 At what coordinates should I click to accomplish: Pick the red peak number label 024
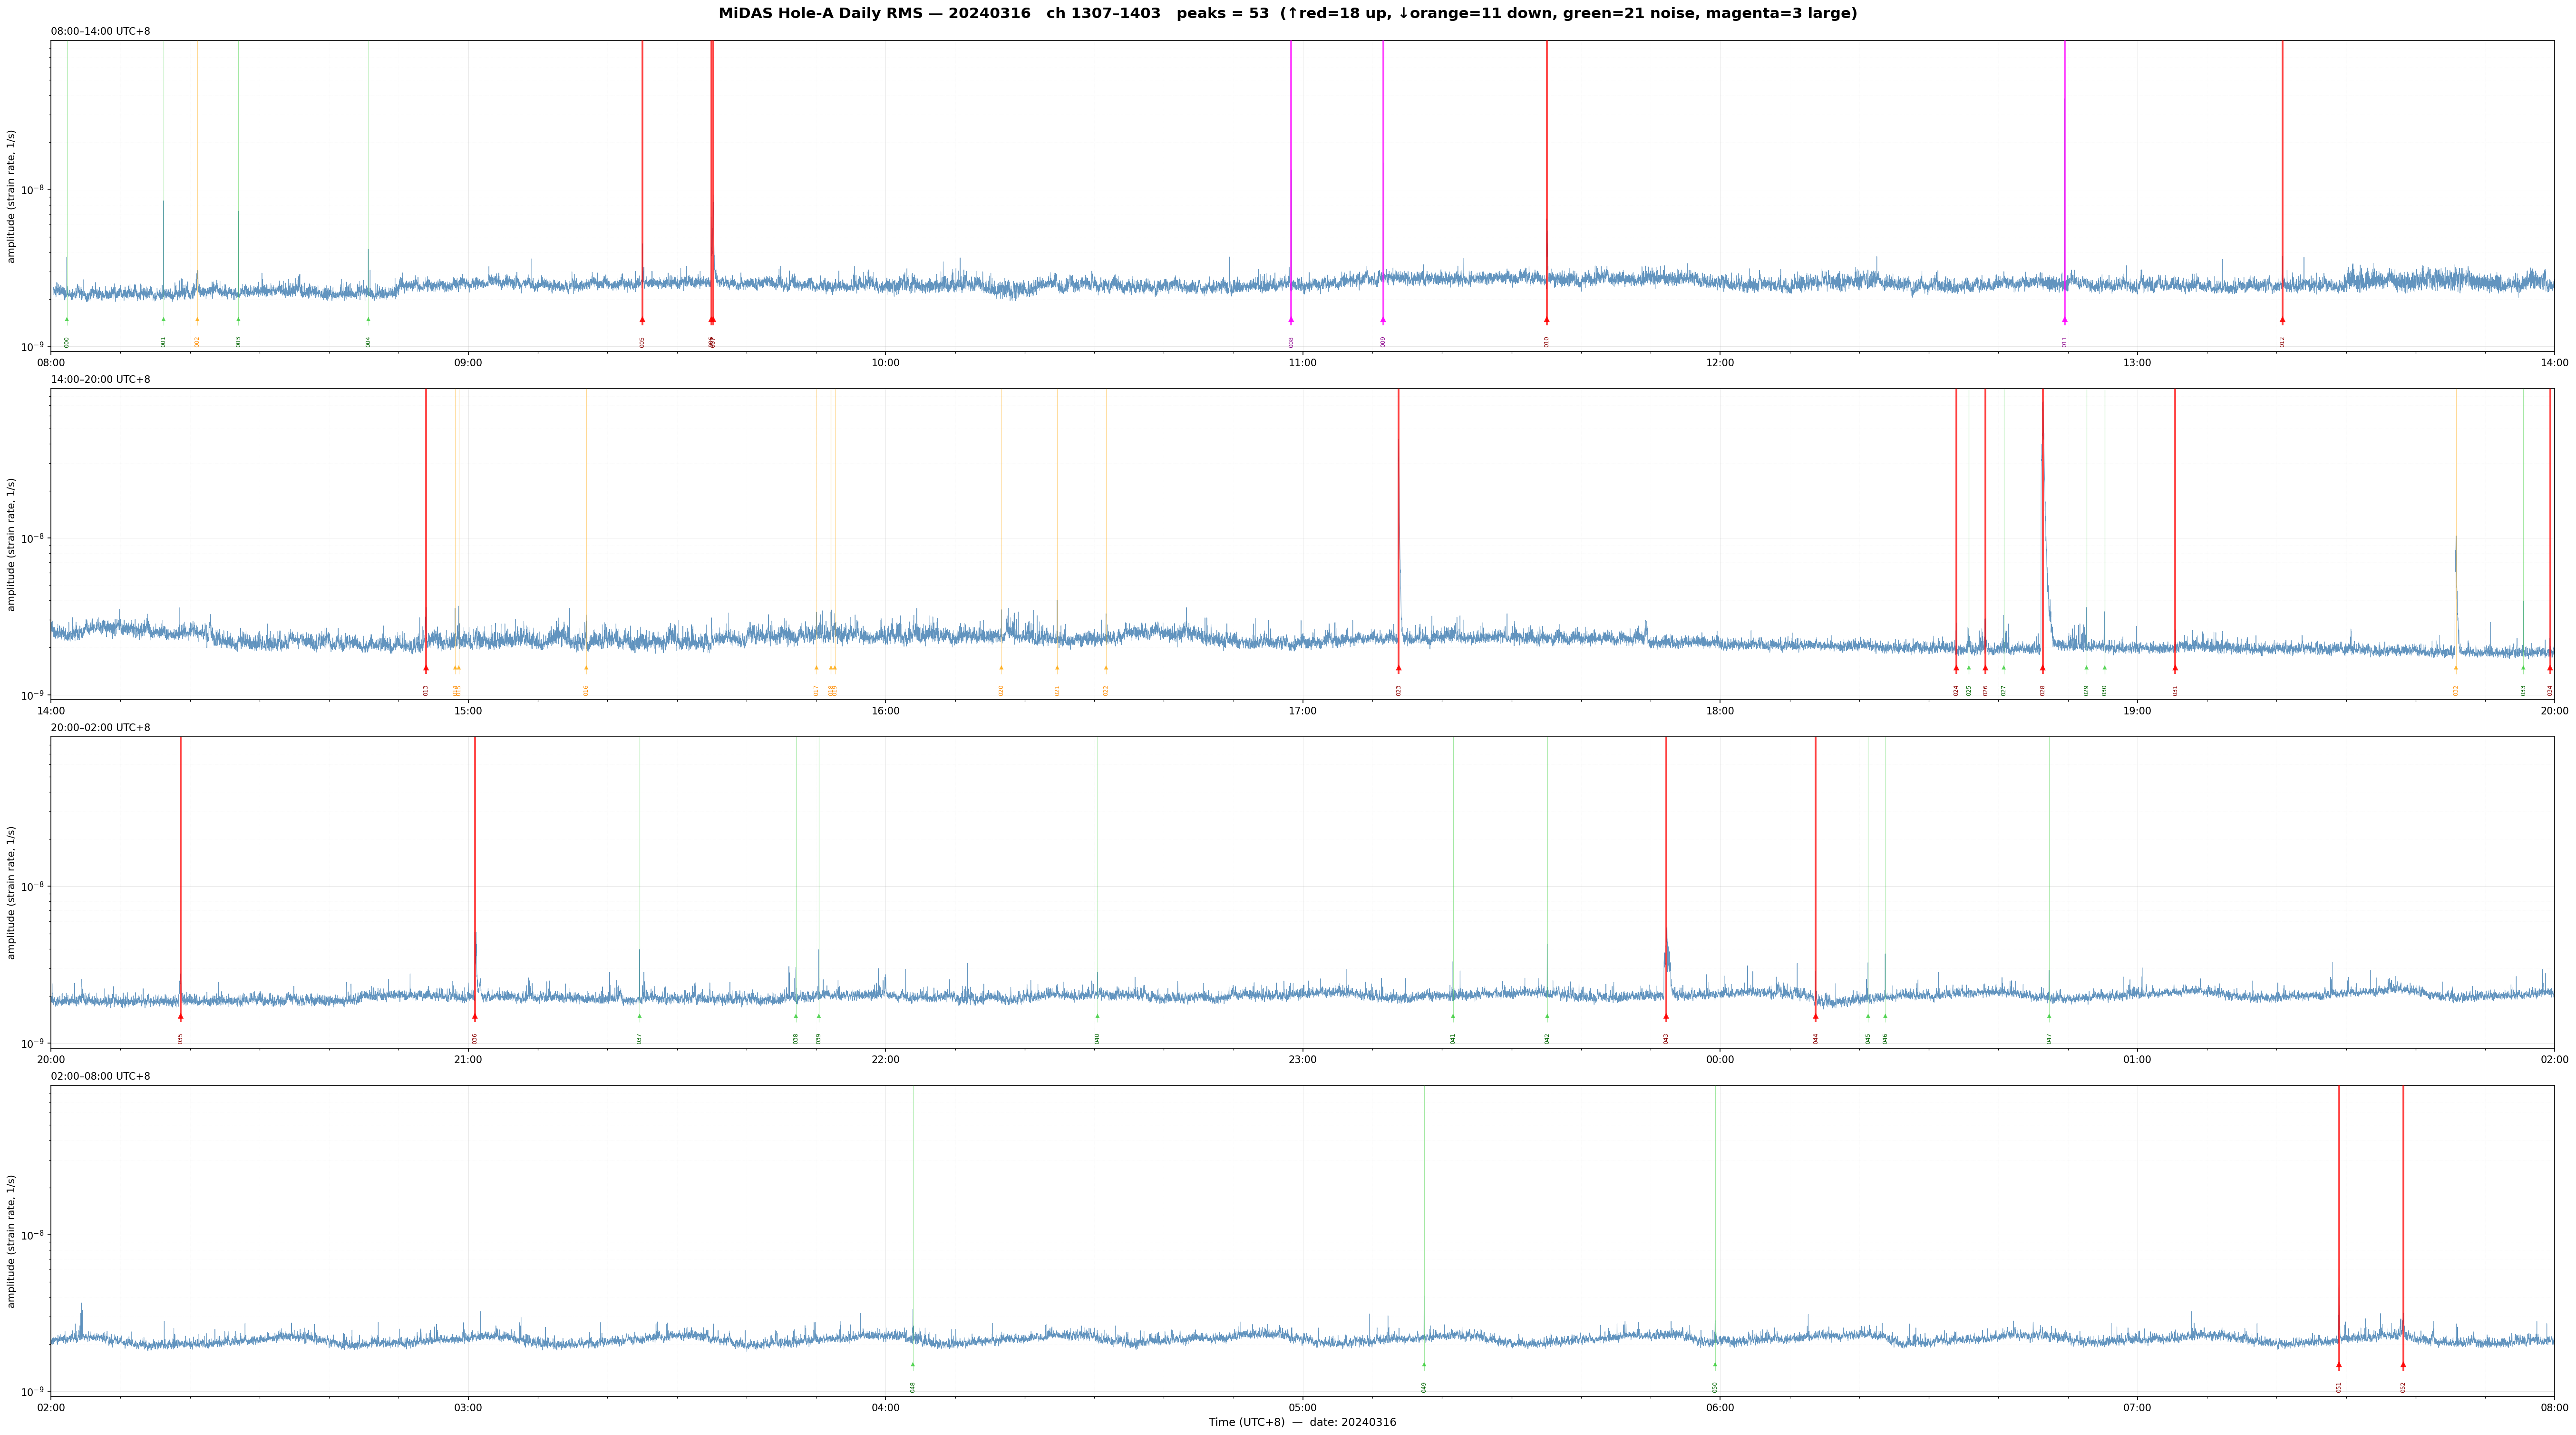click(1956, 690)
